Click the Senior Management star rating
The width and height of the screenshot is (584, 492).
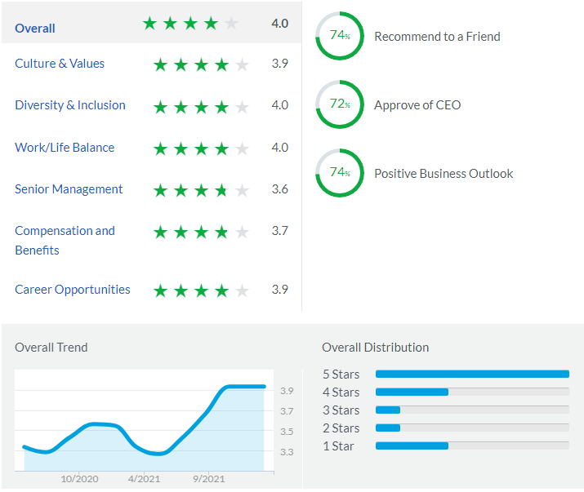coord(201,191)
